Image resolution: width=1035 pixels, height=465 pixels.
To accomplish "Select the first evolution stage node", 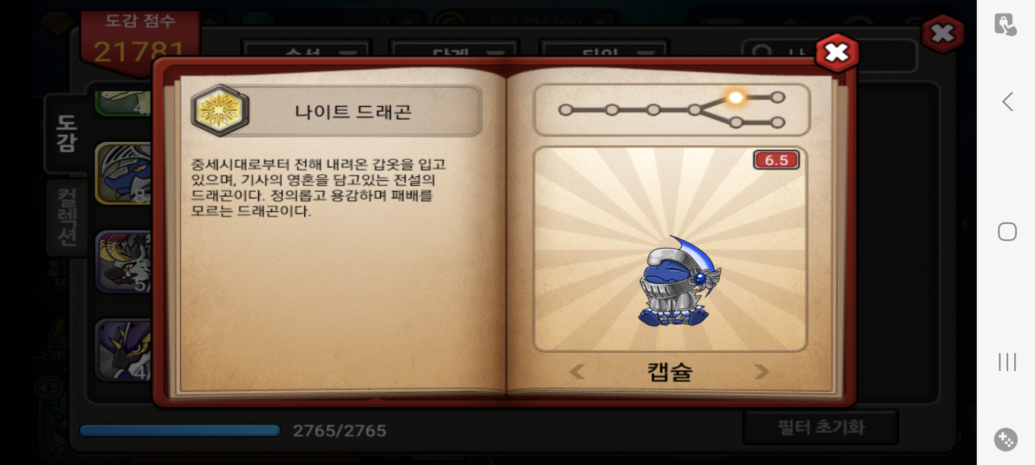I will [x=565, y=110].
